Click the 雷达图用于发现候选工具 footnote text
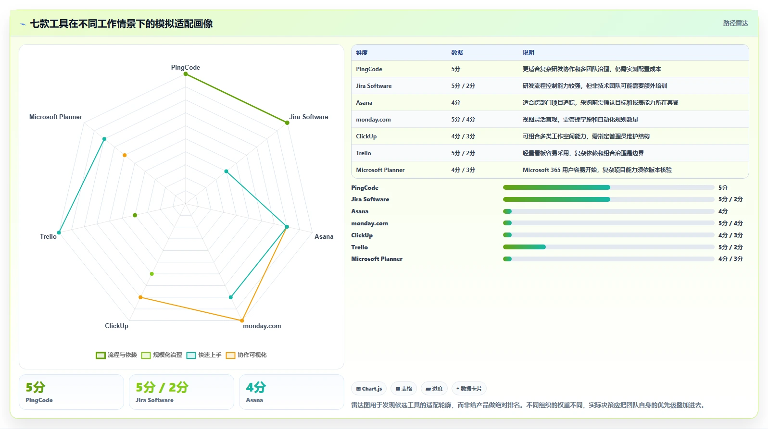The height and width of the screenshot is (429, 768). [x=529, y=405]
